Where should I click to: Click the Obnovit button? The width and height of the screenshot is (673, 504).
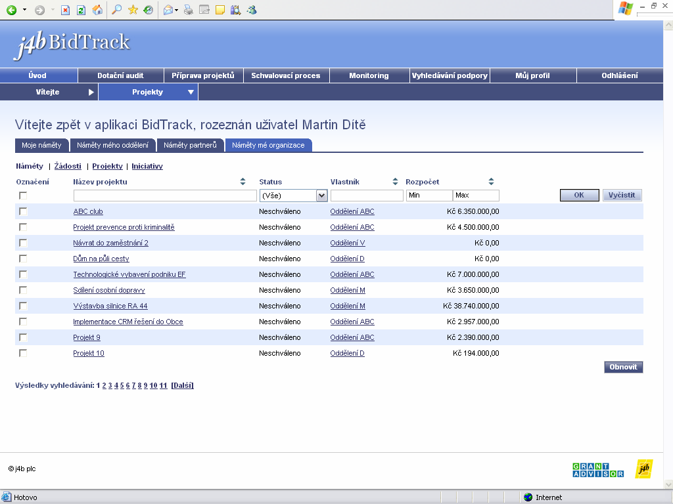pos(623,367)
